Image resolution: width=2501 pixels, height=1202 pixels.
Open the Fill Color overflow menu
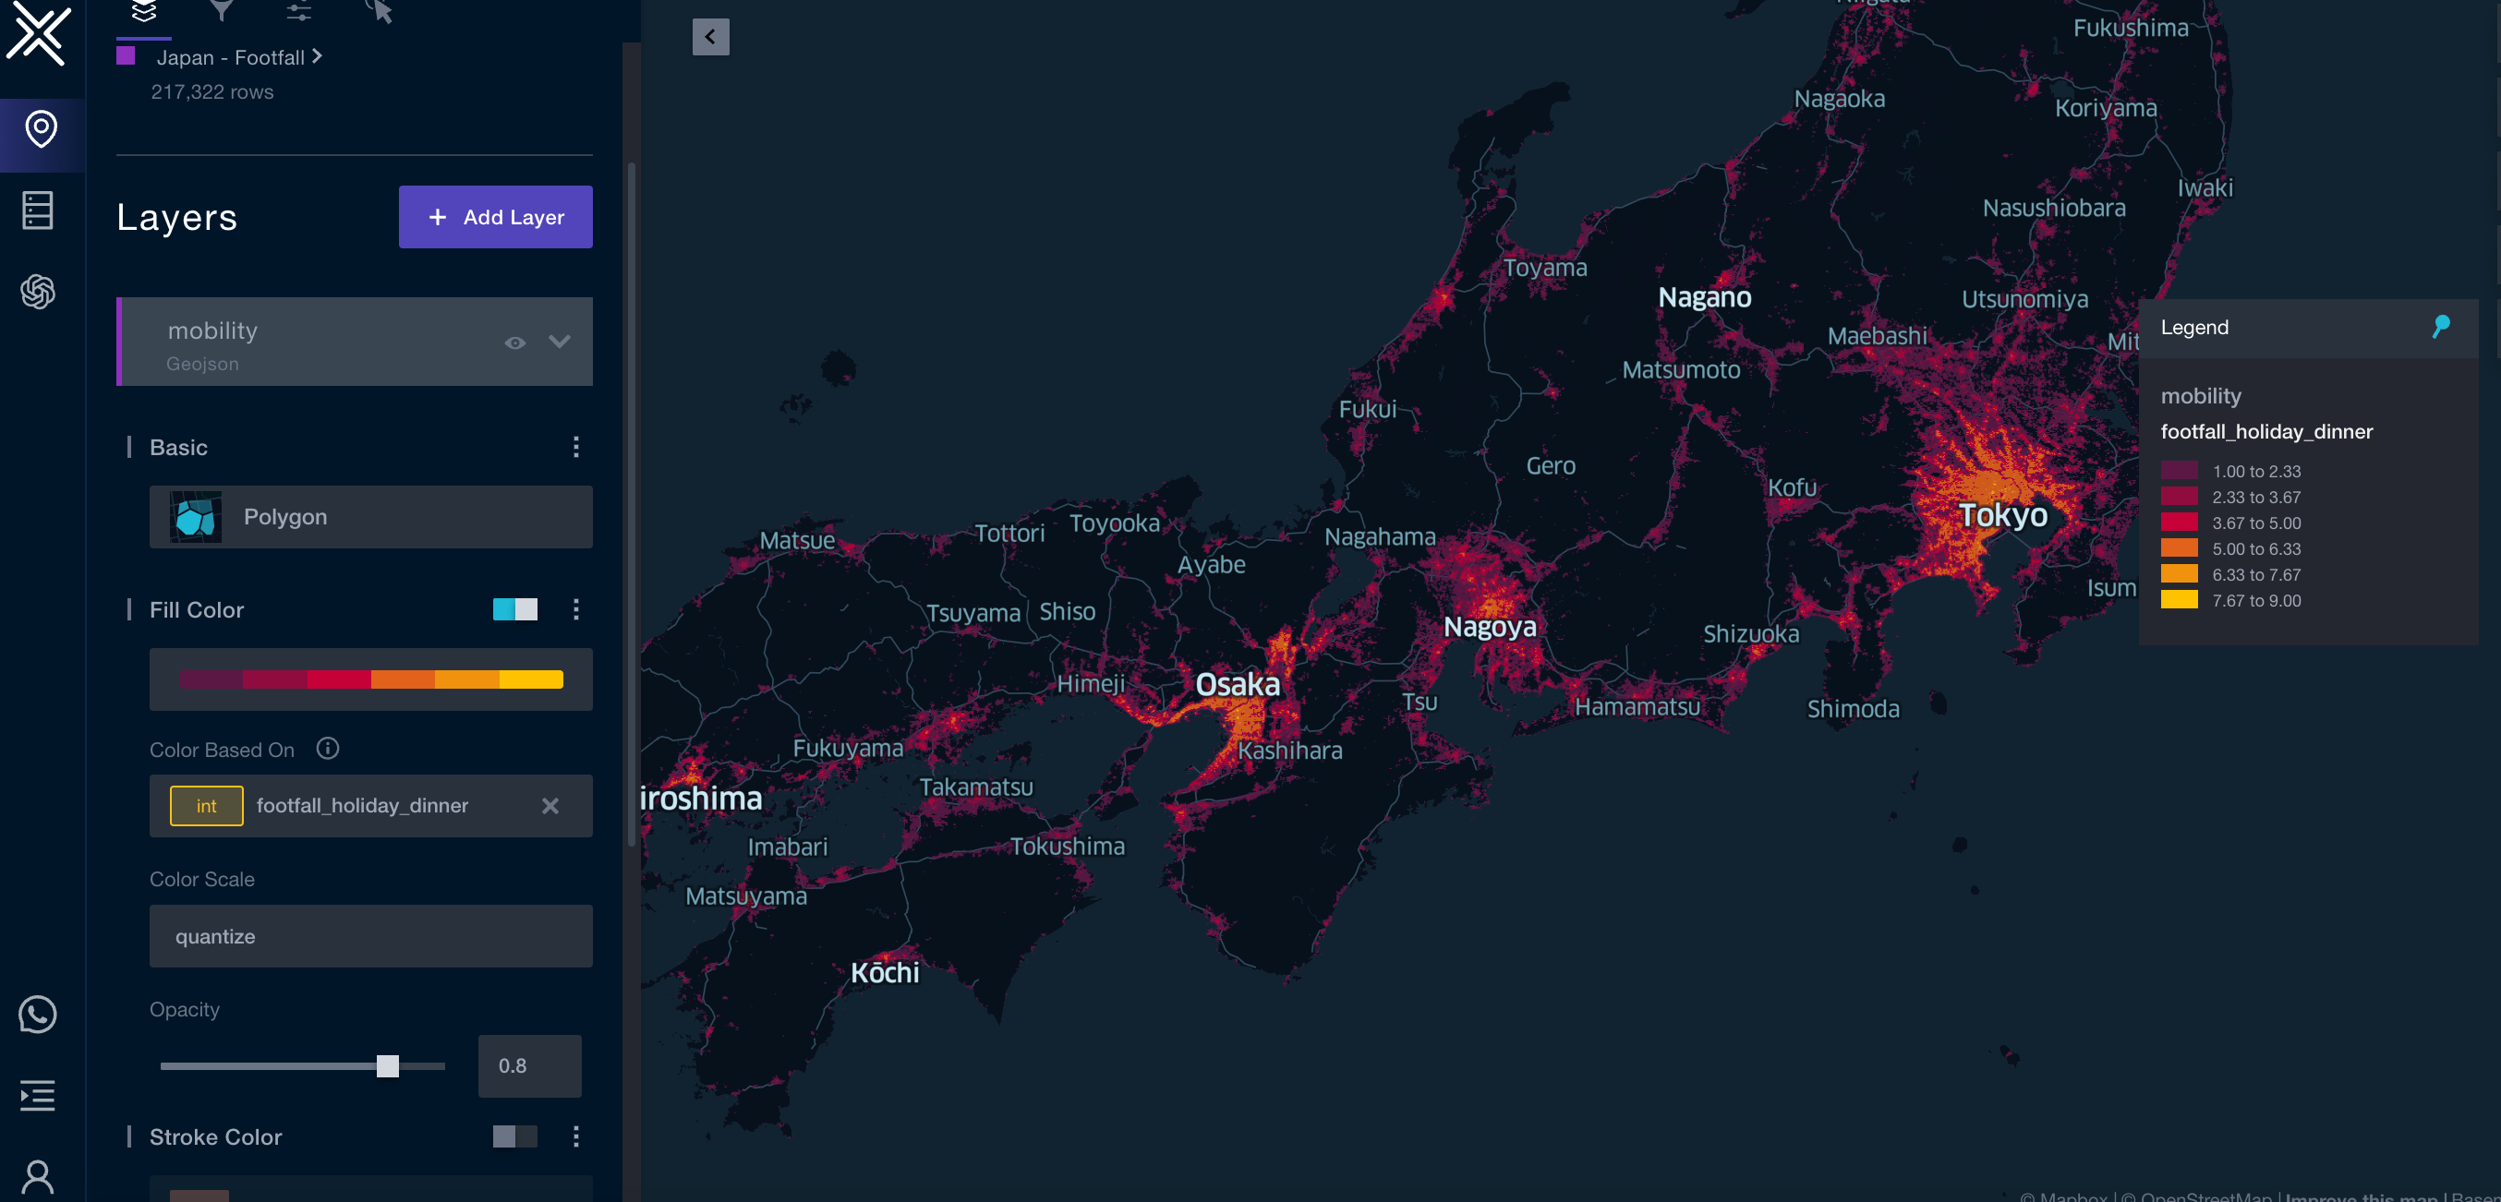click(577, 610)
